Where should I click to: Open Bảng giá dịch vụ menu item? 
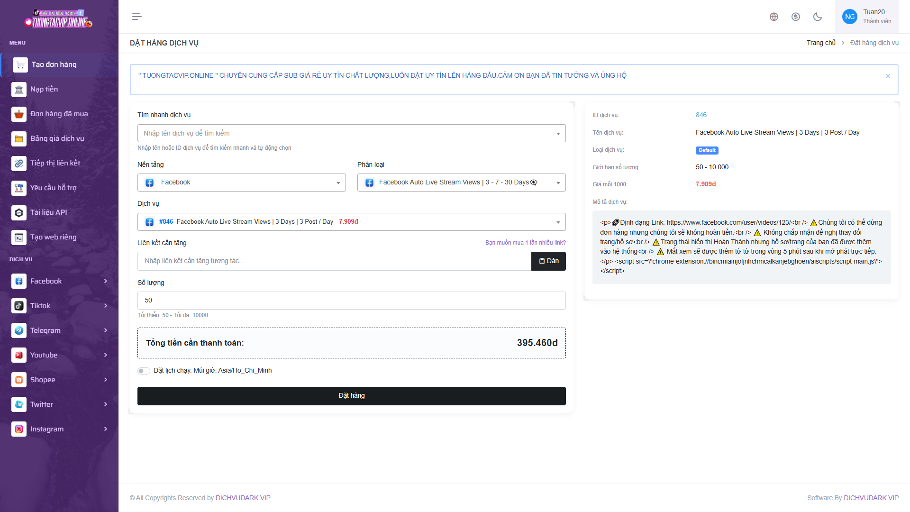[x=59, y=138]
